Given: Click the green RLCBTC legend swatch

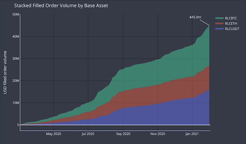Looking at the screenshot, I should [220, 18].
